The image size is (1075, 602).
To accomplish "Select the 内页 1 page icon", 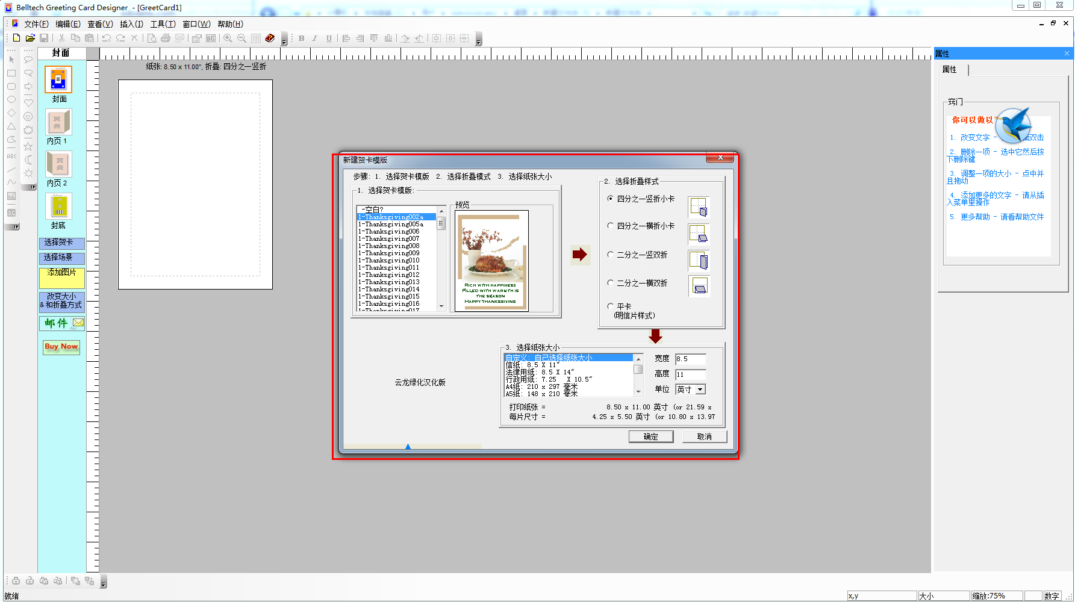I will 58,123.
